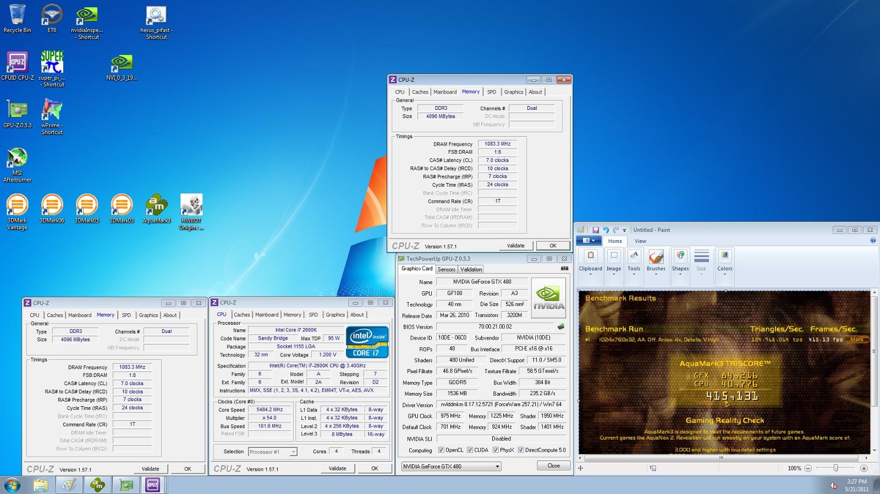Open Mainboard tab in CPU-Z CPU window
The height and width of the screenshot is (494, 880).
pyautogui.click(x=267, y=315)
